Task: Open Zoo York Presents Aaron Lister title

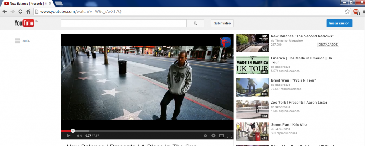Action: tap(299, 103)
